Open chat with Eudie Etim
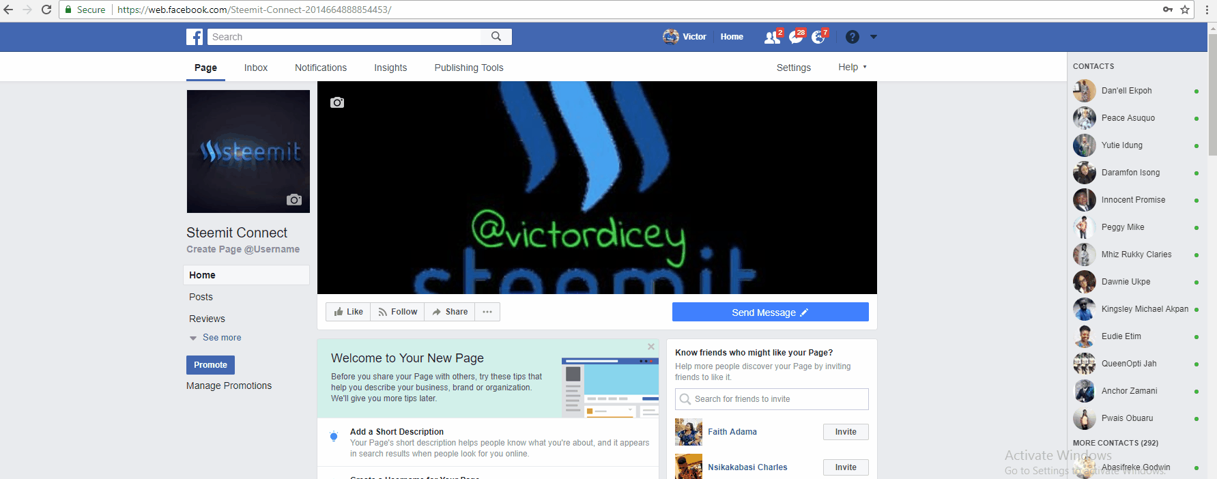 tap(1136, 336)
